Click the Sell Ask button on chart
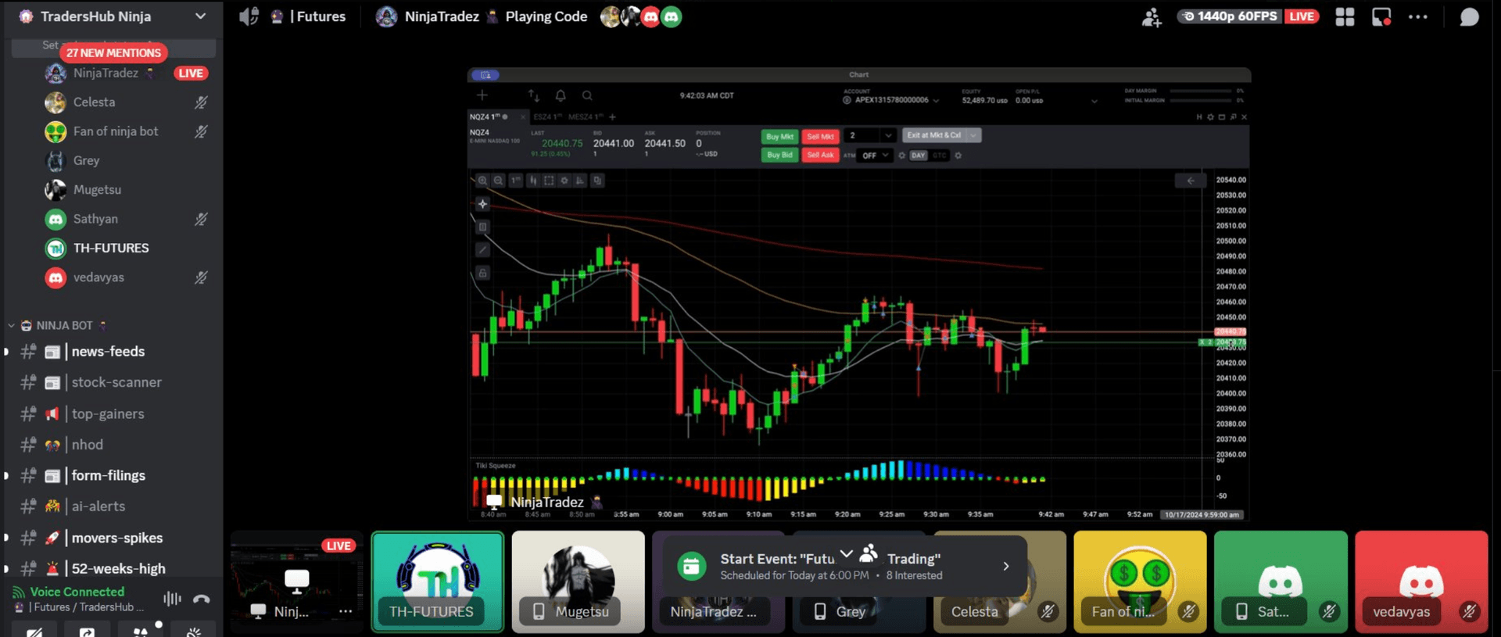 pos(820,155)
